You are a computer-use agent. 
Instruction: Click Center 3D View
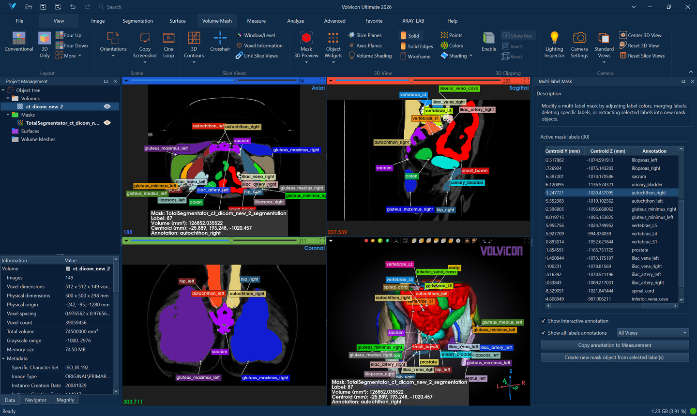pyautogui.click(x=640, y=35)
